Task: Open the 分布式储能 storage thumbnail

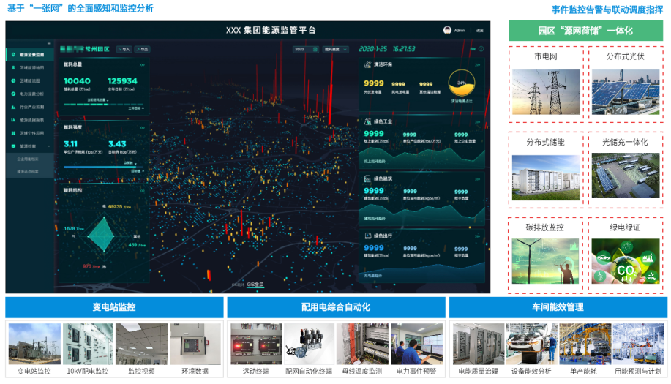Action: point(546,178)
